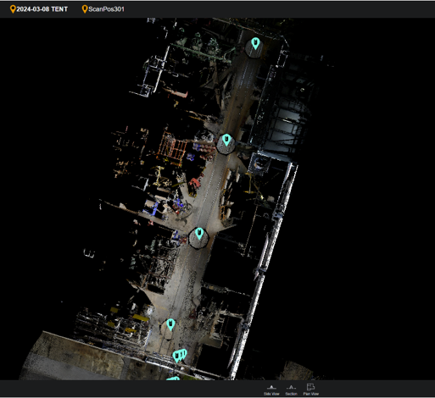The width and height of the screenshot is (435, 398).
Task: Select the half-hidden scan marker at the viewport bottom
Action: [173, 379]
